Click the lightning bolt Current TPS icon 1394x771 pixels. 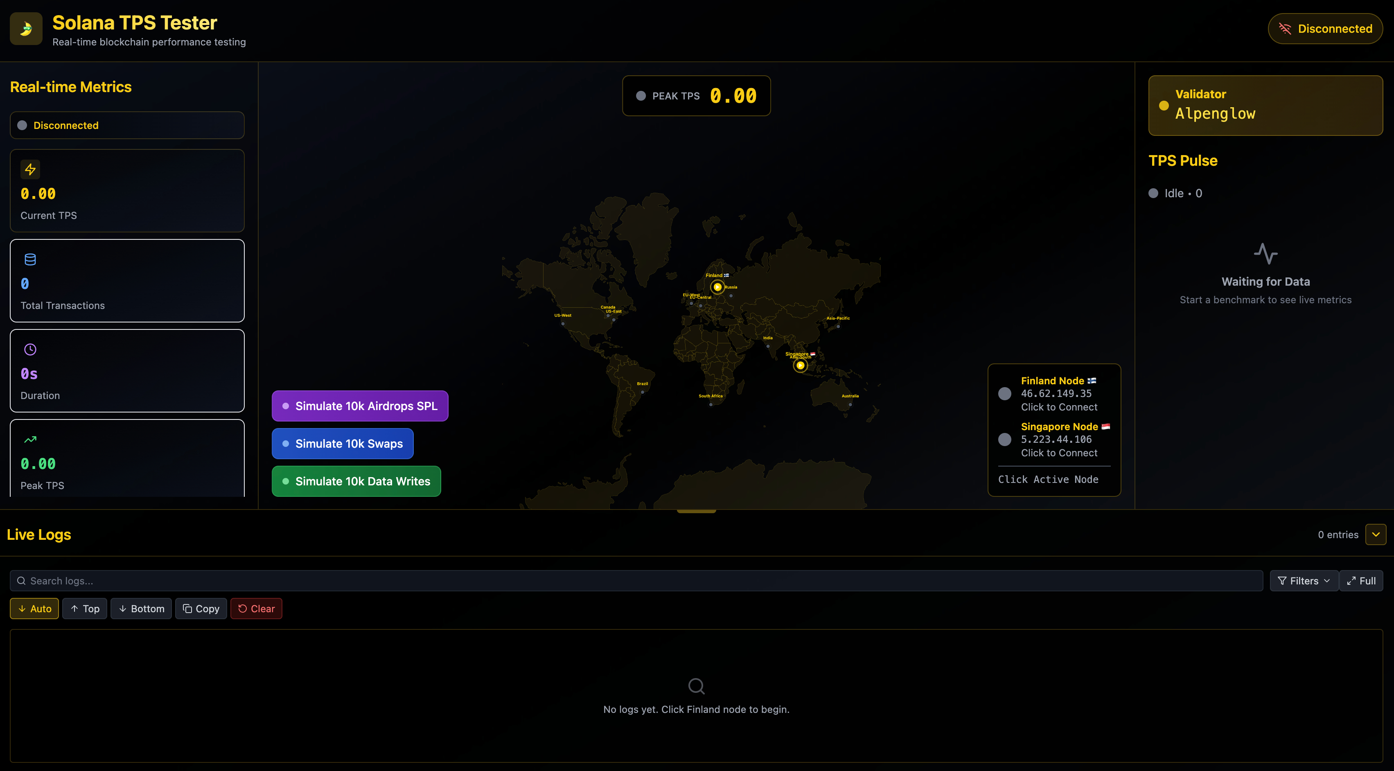click(30, 169)
